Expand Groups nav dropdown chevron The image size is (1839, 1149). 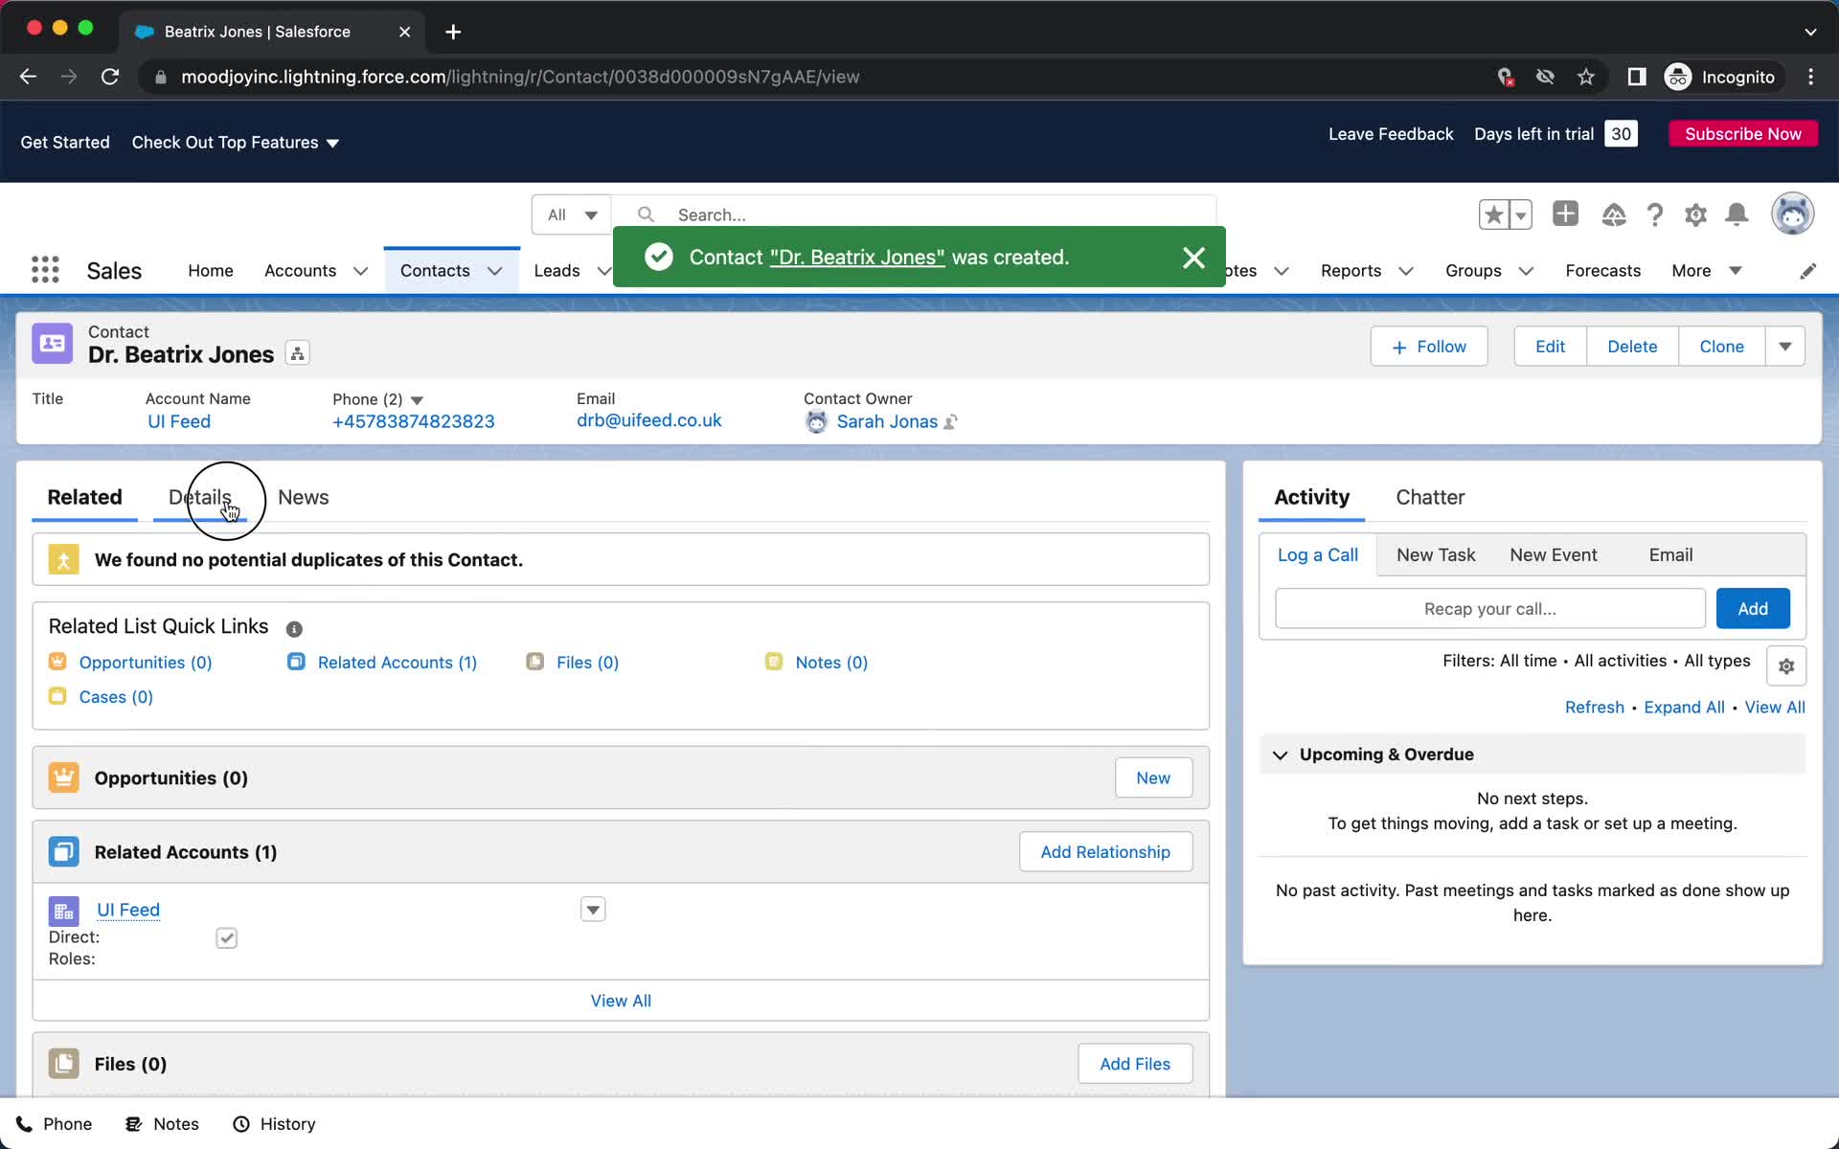1527,271
